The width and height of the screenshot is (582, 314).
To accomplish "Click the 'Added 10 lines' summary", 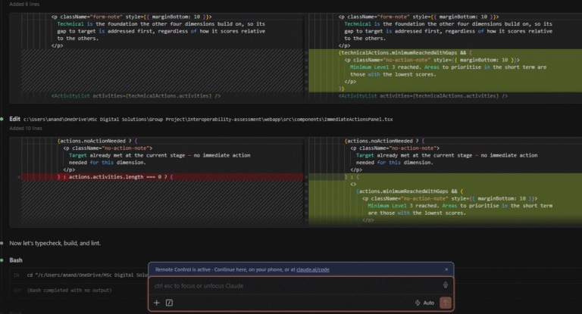I will tap(26, 129).
